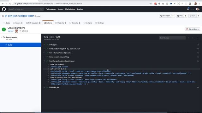Click the green success status icon

coord(4,30)
